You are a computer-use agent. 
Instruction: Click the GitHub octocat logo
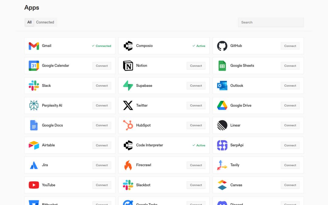[x=222, y=46]
